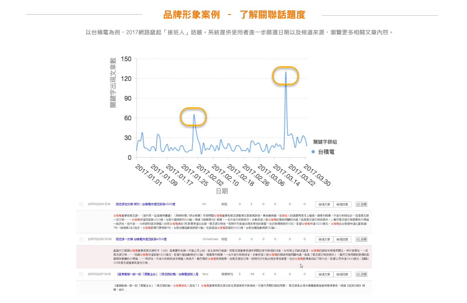Click 檢視文章 for the fans article
The width and height of the screenshot is (467, 303).
(324, 274)
